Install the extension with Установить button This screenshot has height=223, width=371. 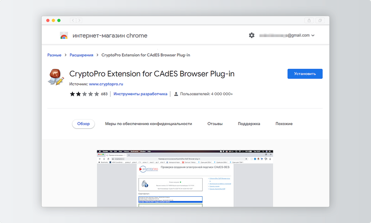pos(305,73)
